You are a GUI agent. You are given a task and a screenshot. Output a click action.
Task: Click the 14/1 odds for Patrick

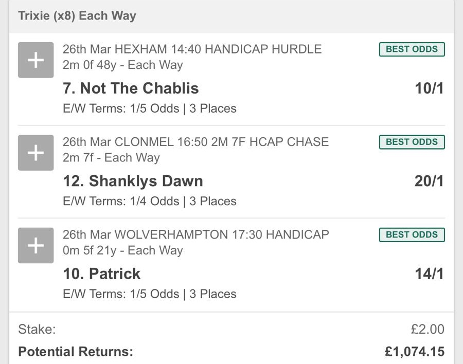429,274
